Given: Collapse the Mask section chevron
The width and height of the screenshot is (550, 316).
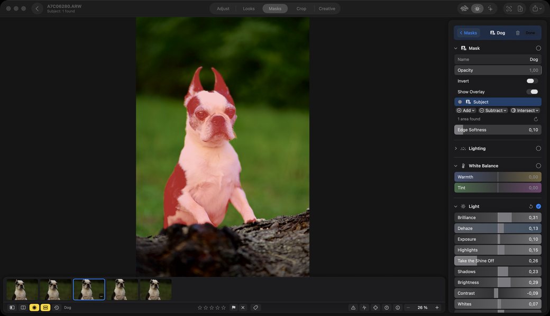Looking at the screenshot, I should pyautogui.click(x=456, y=49).
